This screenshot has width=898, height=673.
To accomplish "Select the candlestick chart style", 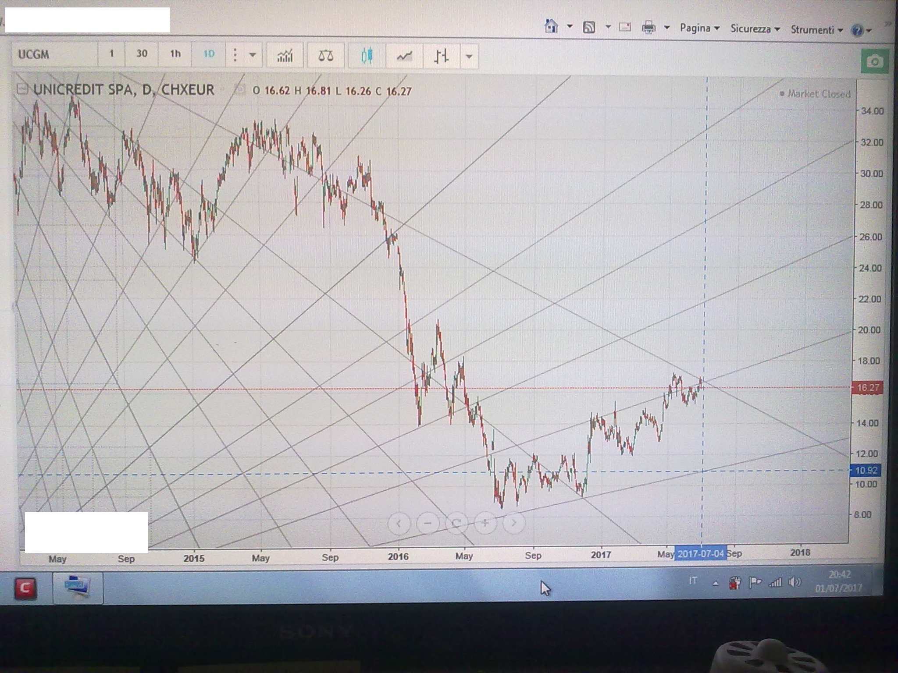I will tap(367, 56).
